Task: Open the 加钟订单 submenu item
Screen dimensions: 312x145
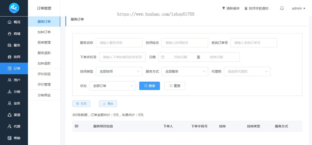Action: click(x=44, y=32)
